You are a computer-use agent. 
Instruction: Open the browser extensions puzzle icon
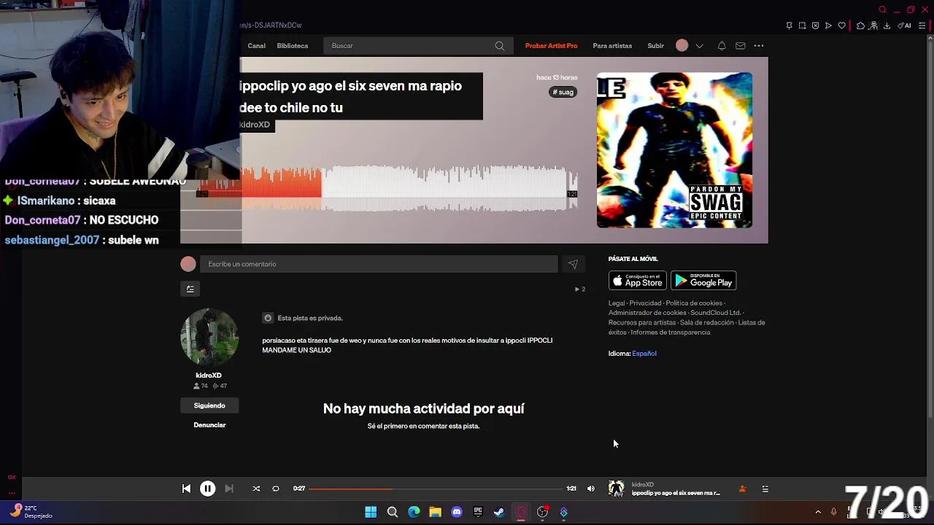[860, 26]
